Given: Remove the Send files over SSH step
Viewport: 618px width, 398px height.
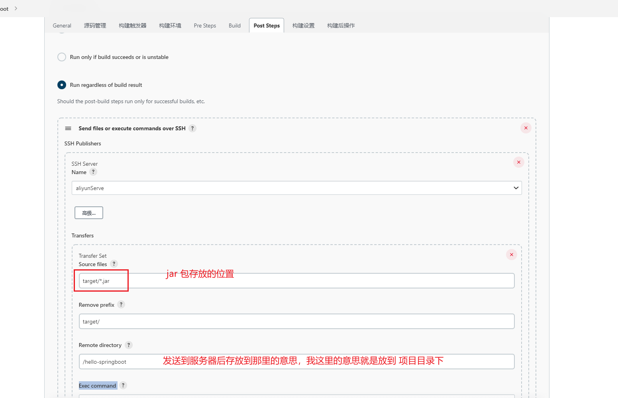Looking at the screenshot, I should [x=526, y=128].
